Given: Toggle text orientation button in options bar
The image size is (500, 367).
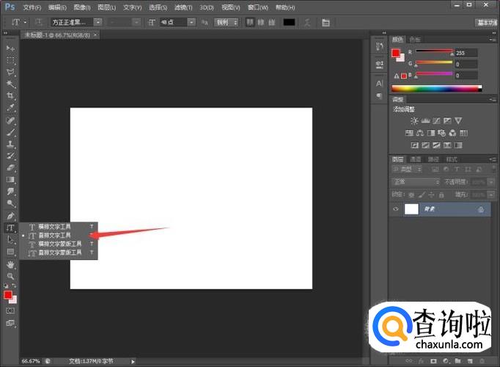Looking at the screenshot, I should (x=39, y=22).
